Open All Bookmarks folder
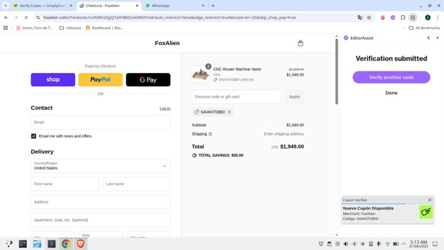Image resolution: width=444 pixels, height=250 pixels. tap(424, 28)
